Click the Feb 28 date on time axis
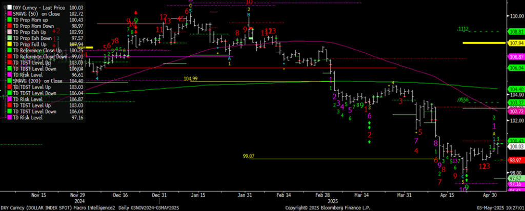The height and width of the screenshot is (211, 525). pyautogui.click(x=324, y=195)
